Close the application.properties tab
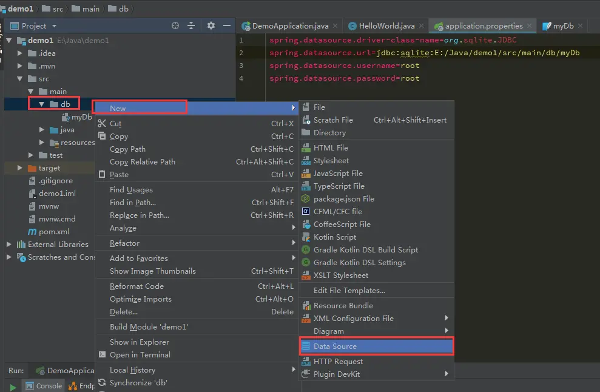This screenshot has width=600, height=392. 529,25
